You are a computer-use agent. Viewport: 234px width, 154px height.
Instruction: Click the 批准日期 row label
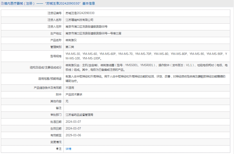(56, 122)
